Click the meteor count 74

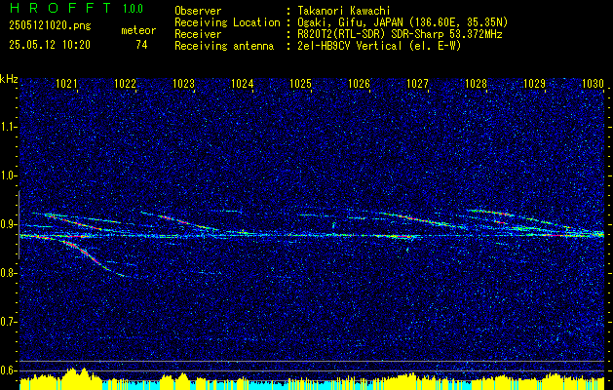(x=141, y=45)
